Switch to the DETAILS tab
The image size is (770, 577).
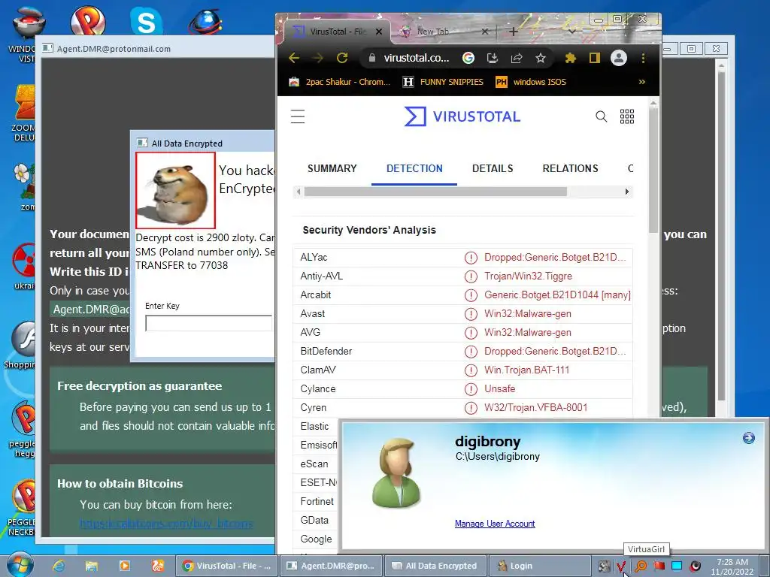493,169
